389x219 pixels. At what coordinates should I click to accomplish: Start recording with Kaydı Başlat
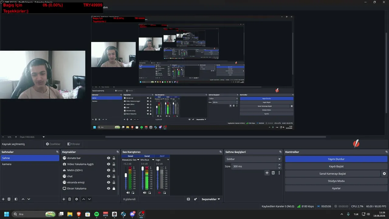[336, 166]
